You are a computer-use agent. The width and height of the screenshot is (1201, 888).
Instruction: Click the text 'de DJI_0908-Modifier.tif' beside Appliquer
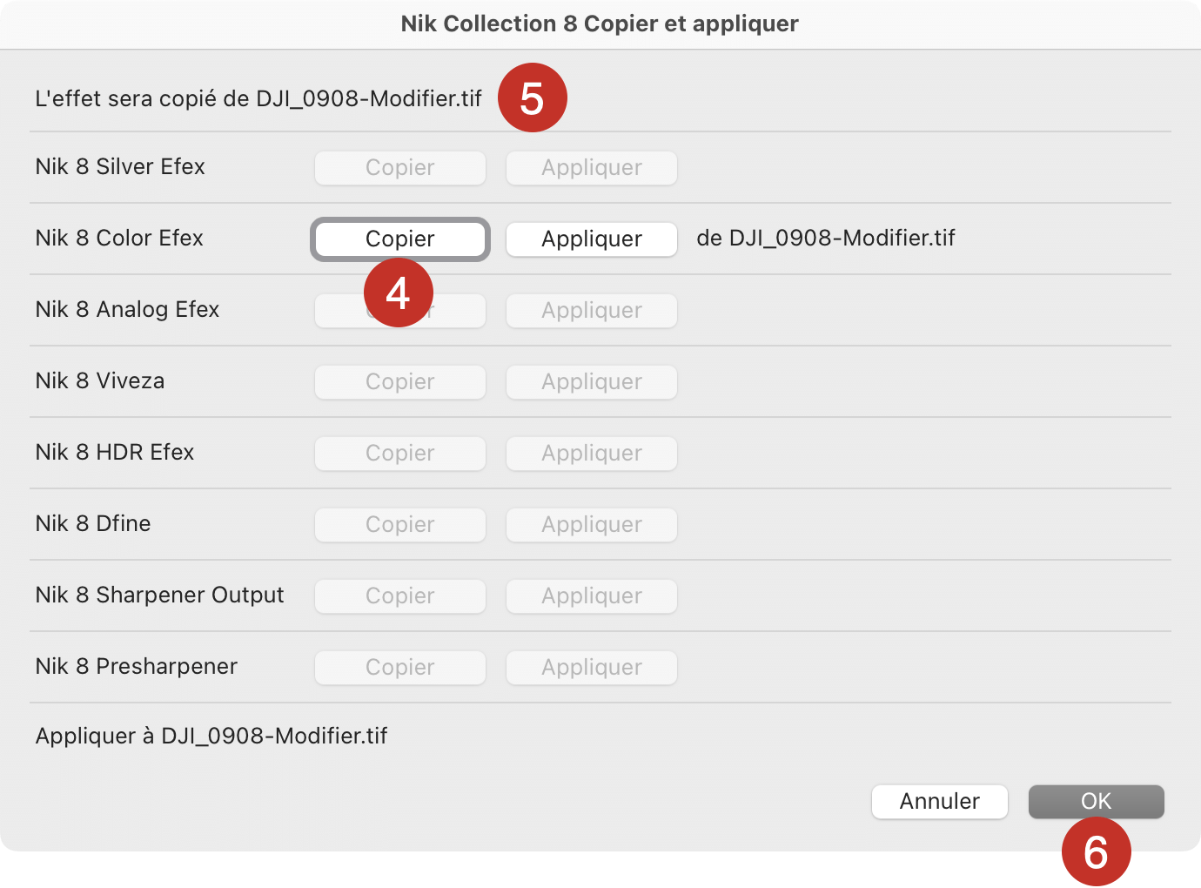click(x=826, y=238)
